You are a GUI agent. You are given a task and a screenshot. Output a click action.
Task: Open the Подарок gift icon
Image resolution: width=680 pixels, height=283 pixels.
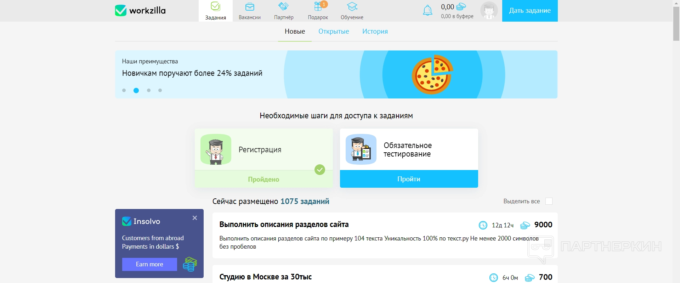pyautogui.click(x=318, y=6)
